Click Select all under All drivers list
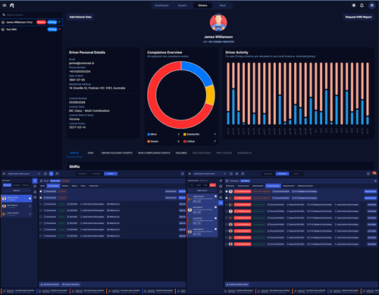The width and height of the screenshot is (379, 295). (17, 191)
